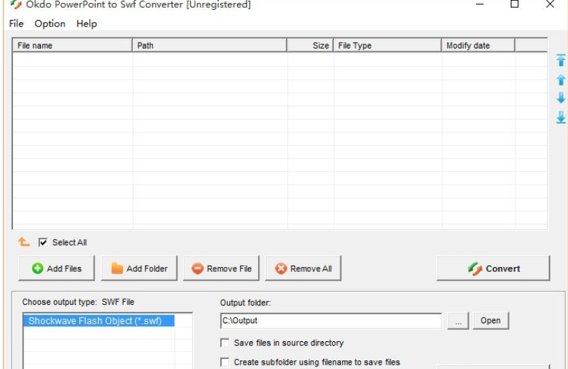Click the Remove File button
The height and width of the screenshot is (369, 568).
tap(221, 268)
